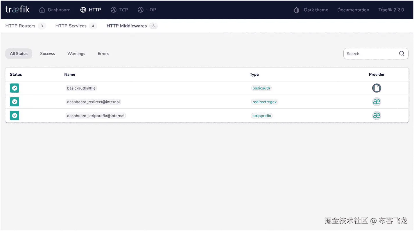This screenshot has width=414, height=231.
Task: Click the Provider column header
Action: (x=377, y=74)
